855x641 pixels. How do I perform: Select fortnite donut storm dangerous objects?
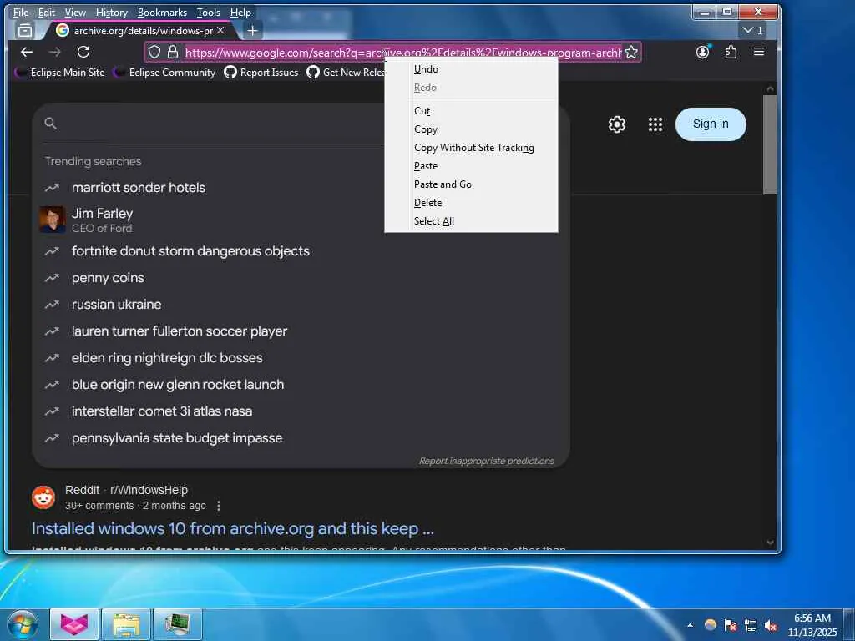click(x=190, y=251)
